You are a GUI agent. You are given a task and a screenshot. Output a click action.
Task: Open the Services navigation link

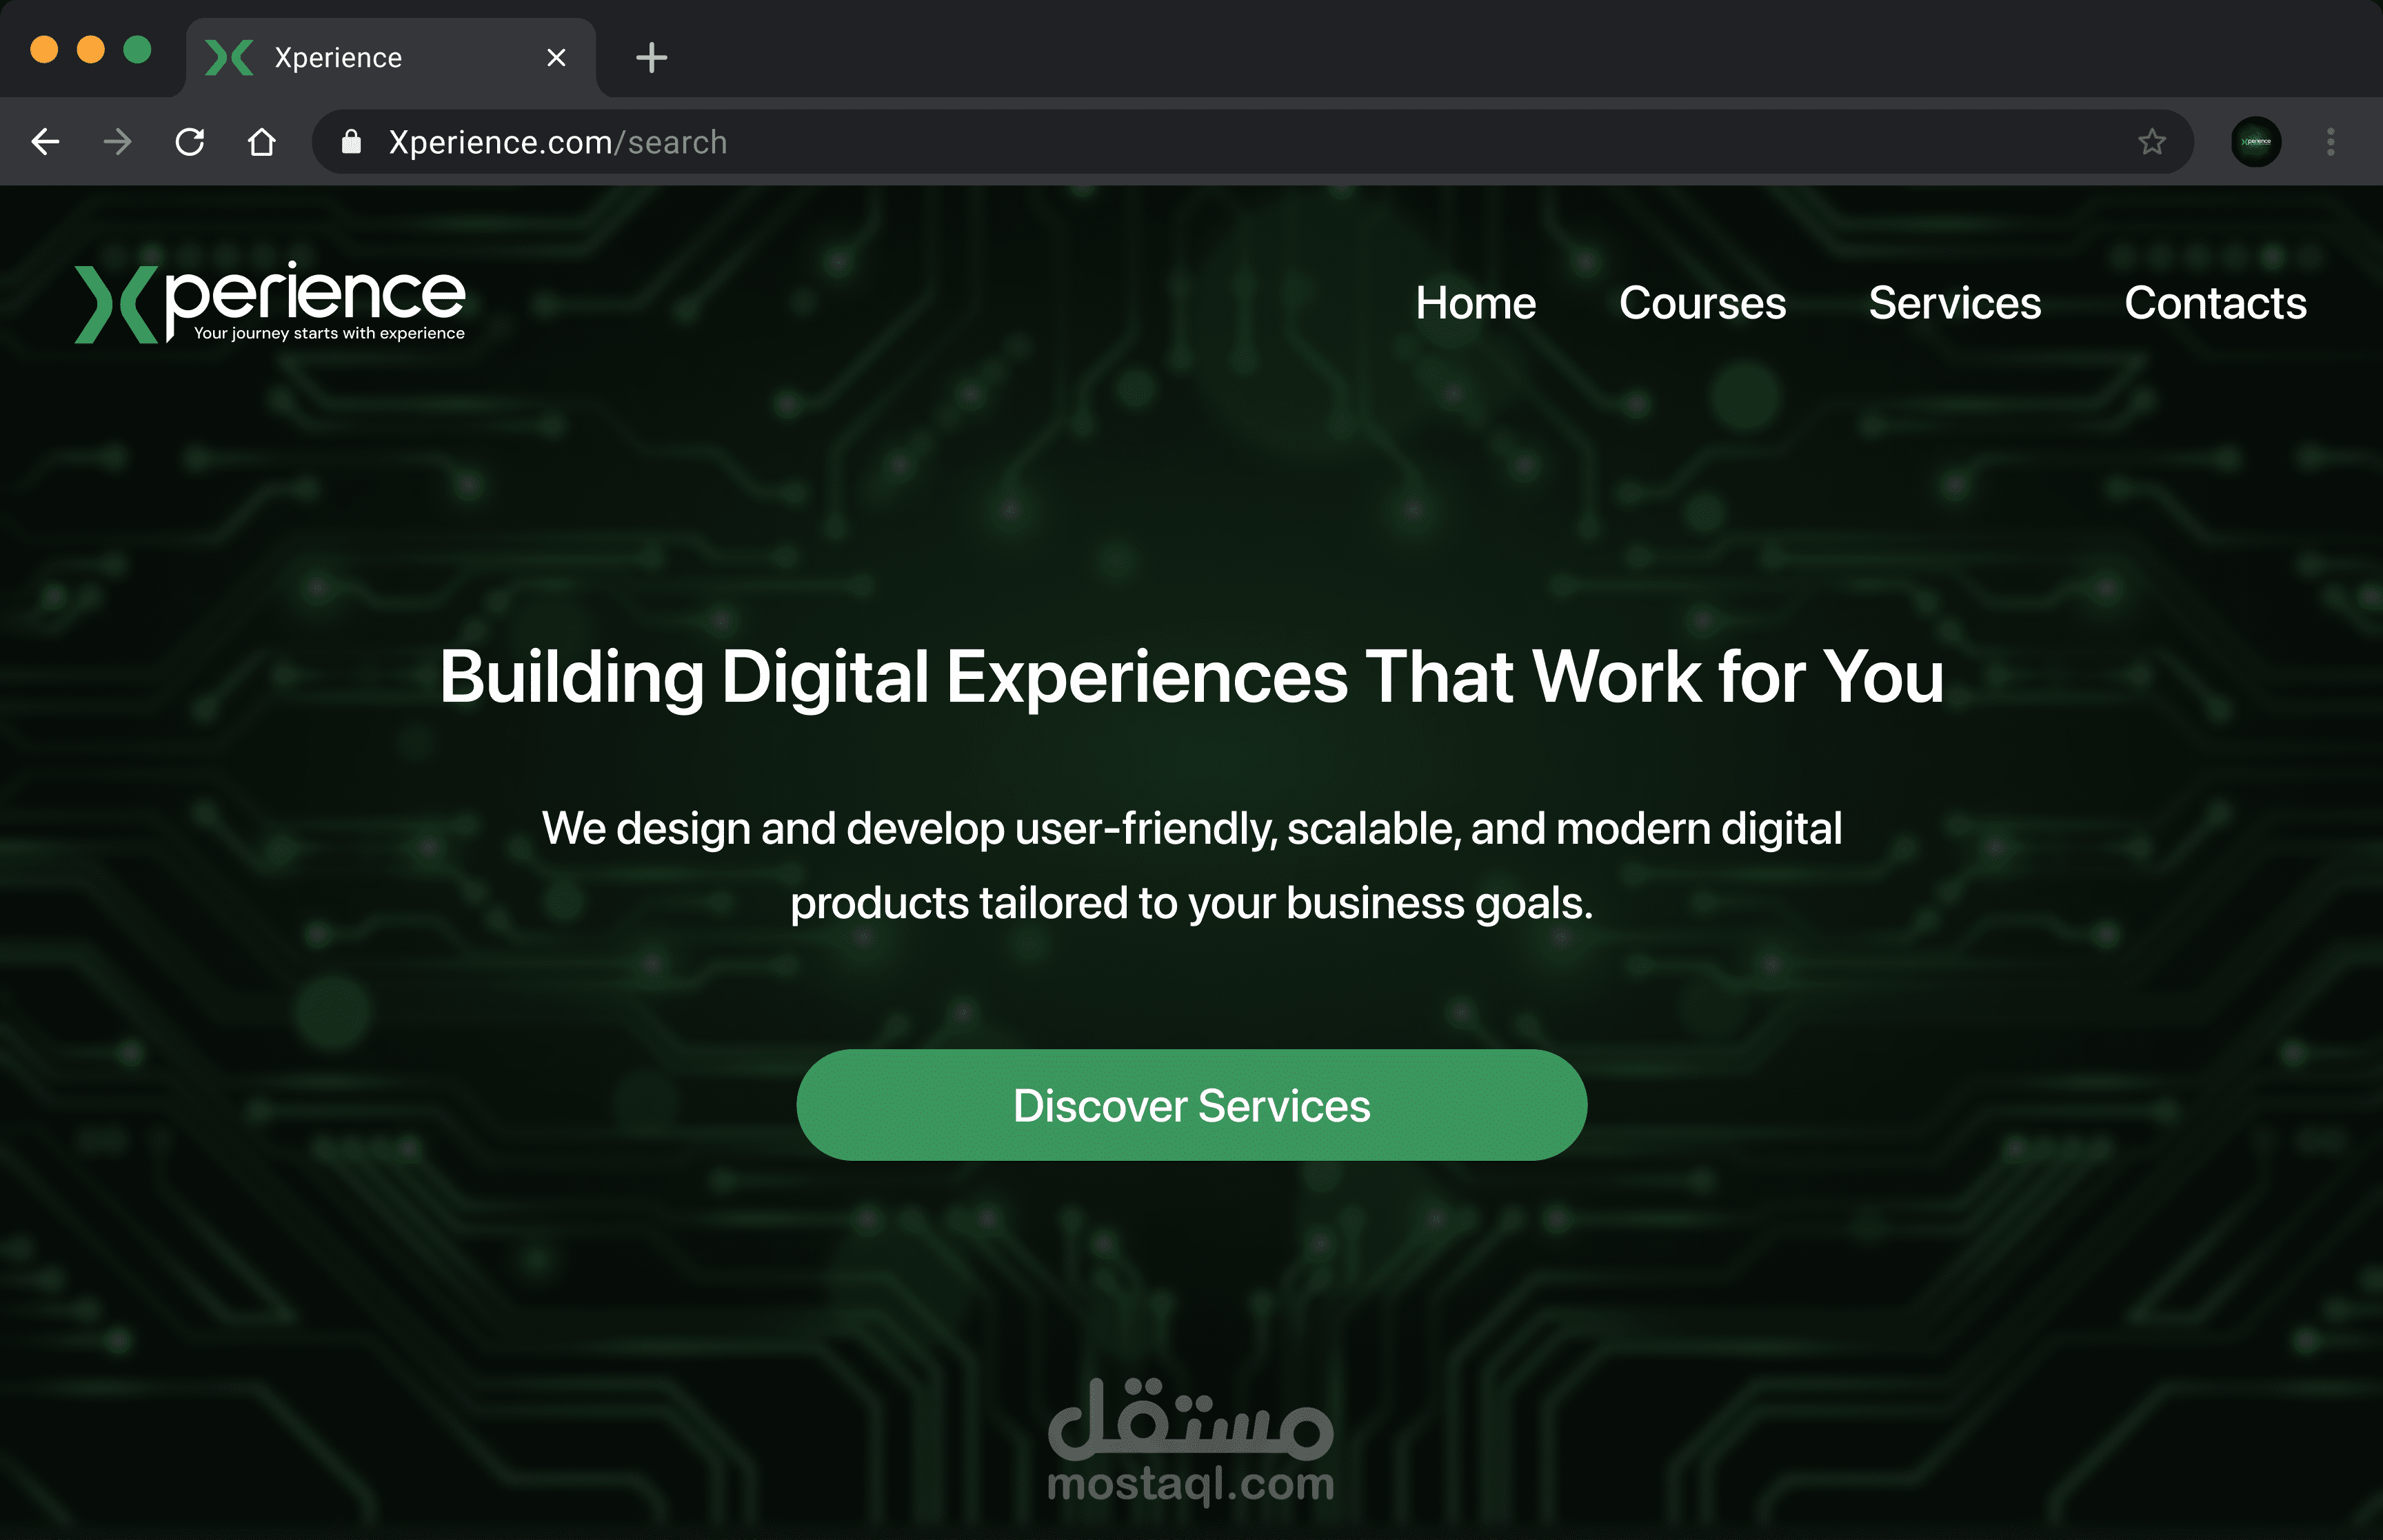click(x=1954, y=303)
